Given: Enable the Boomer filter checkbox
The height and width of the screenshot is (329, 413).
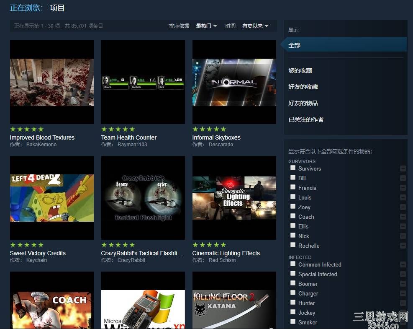Looking at the screenshot, I should coord(292,283).
